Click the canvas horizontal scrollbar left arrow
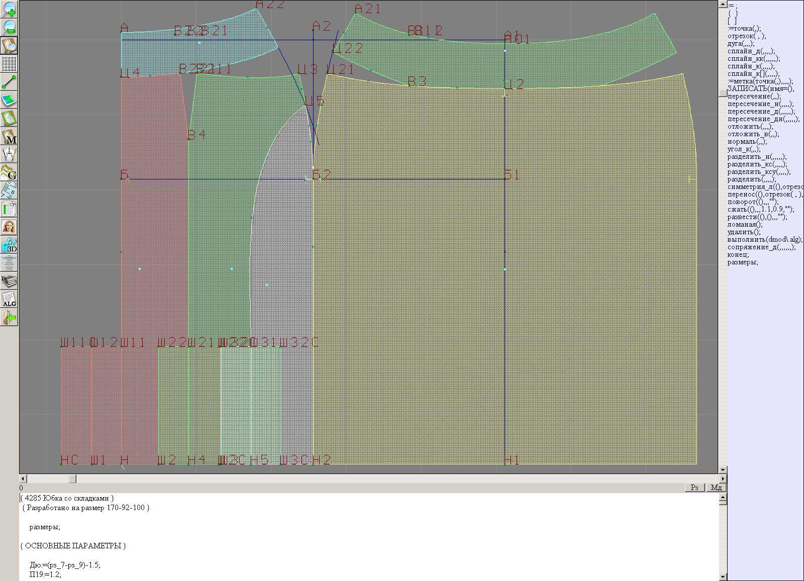The width and height of the screenshot is (804, 581). 23,479
